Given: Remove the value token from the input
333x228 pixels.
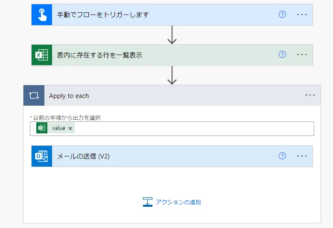Looking at the screenshot, I should coord(70,128).
